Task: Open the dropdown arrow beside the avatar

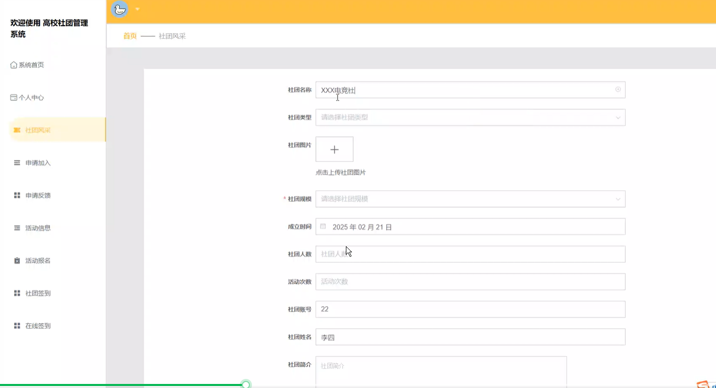Action: (x=137, y=10)
